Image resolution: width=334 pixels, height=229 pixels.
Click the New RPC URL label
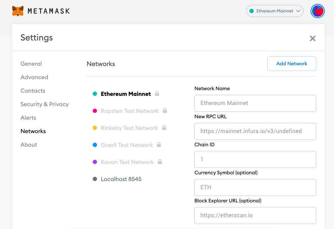(x=210, y=116)
